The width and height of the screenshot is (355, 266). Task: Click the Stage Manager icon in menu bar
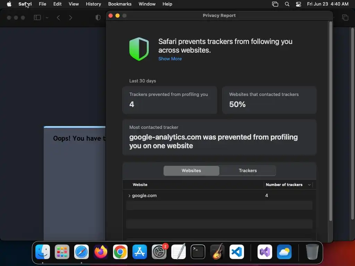click(x=275, y=4)
